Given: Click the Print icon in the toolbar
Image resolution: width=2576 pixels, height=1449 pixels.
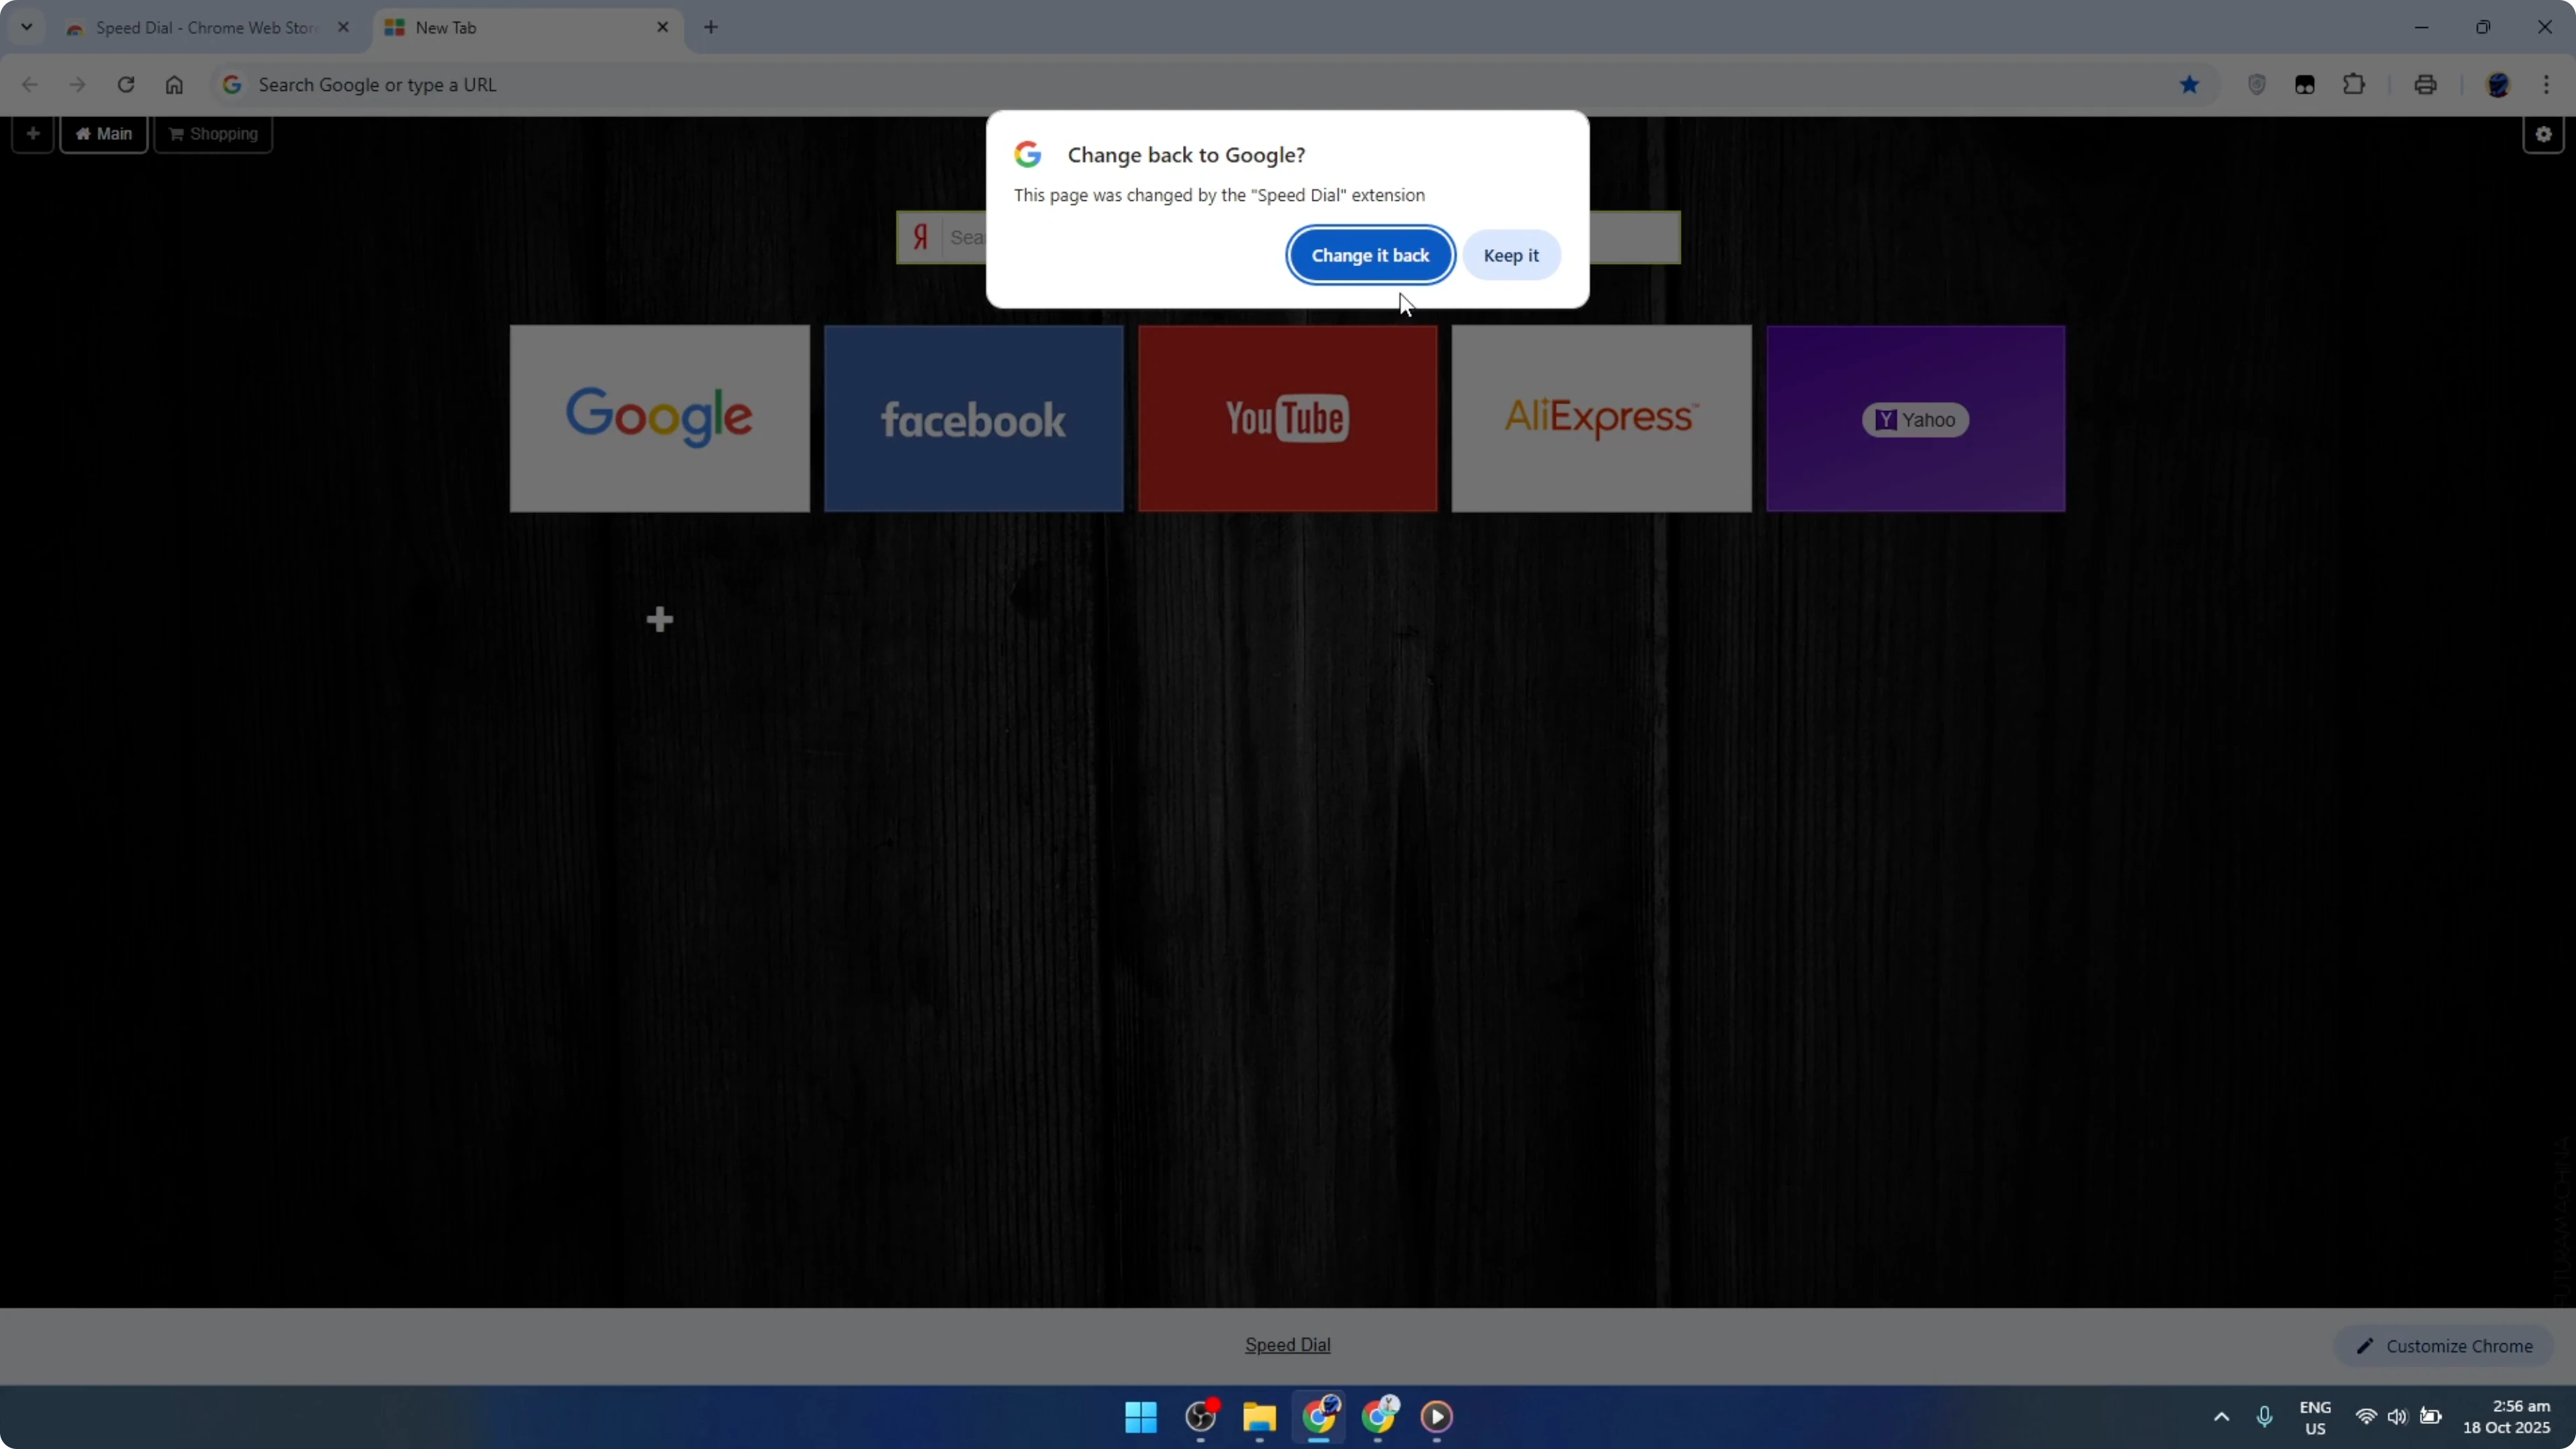Looking at the screenshot, I should point(2425,85).
